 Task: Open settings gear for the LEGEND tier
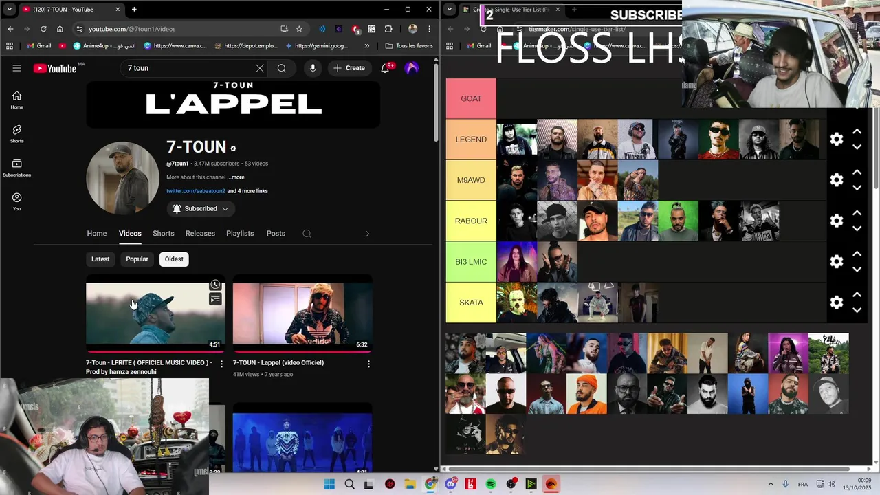coord(837,139)
